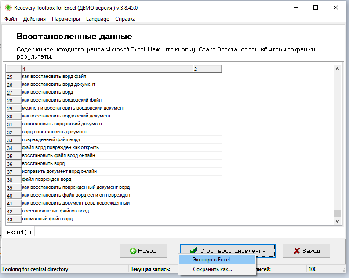
Task: Select row 27 cell 'как восстановить ворд'
Action: pyautogui.click(x=107, y=92)
